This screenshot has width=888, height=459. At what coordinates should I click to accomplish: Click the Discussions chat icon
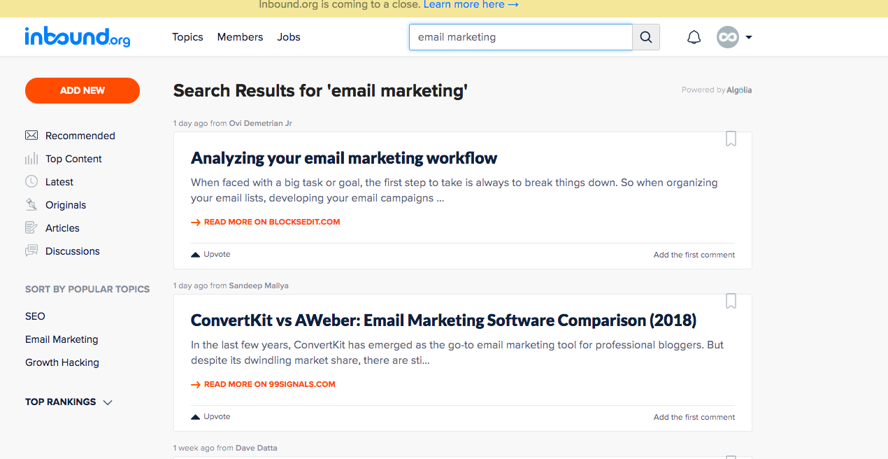31,250
